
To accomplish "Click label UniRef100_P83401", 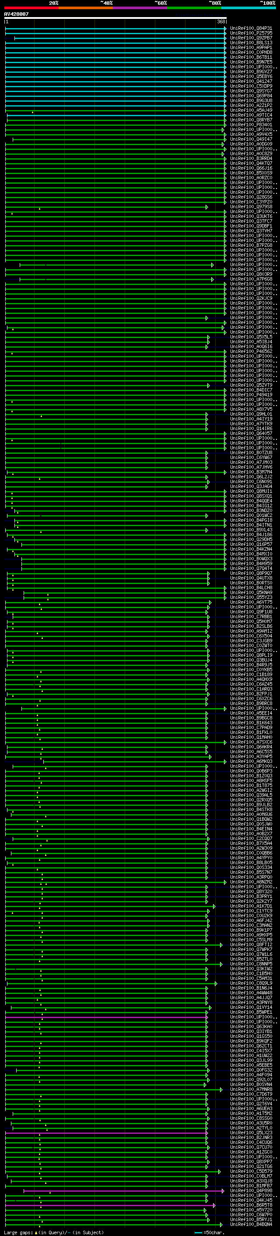I will tap(251, 125).
